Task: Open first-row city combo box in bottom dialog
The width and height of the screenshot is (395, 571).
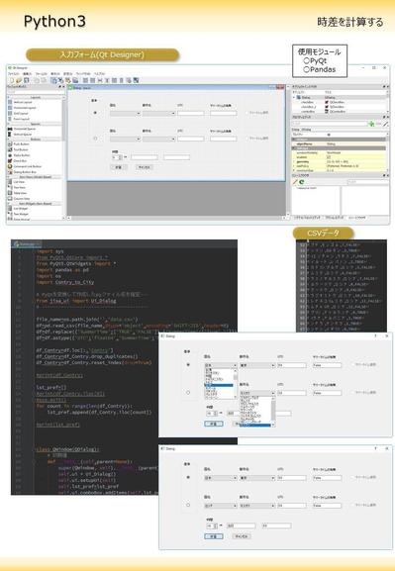Action: 256,478
